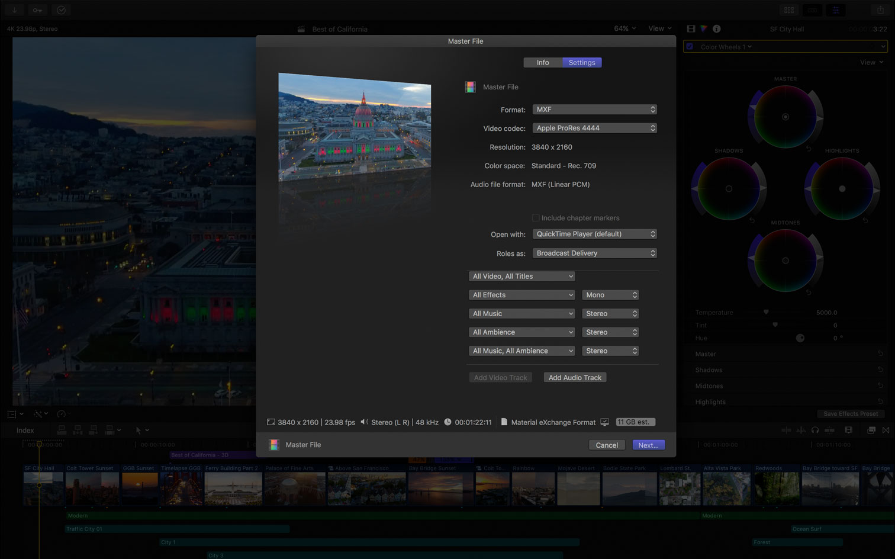Open the Roles as Broadcast Delivery dropdown
The width and height of the screenshot is (895, 559).
tap(594, 253)
